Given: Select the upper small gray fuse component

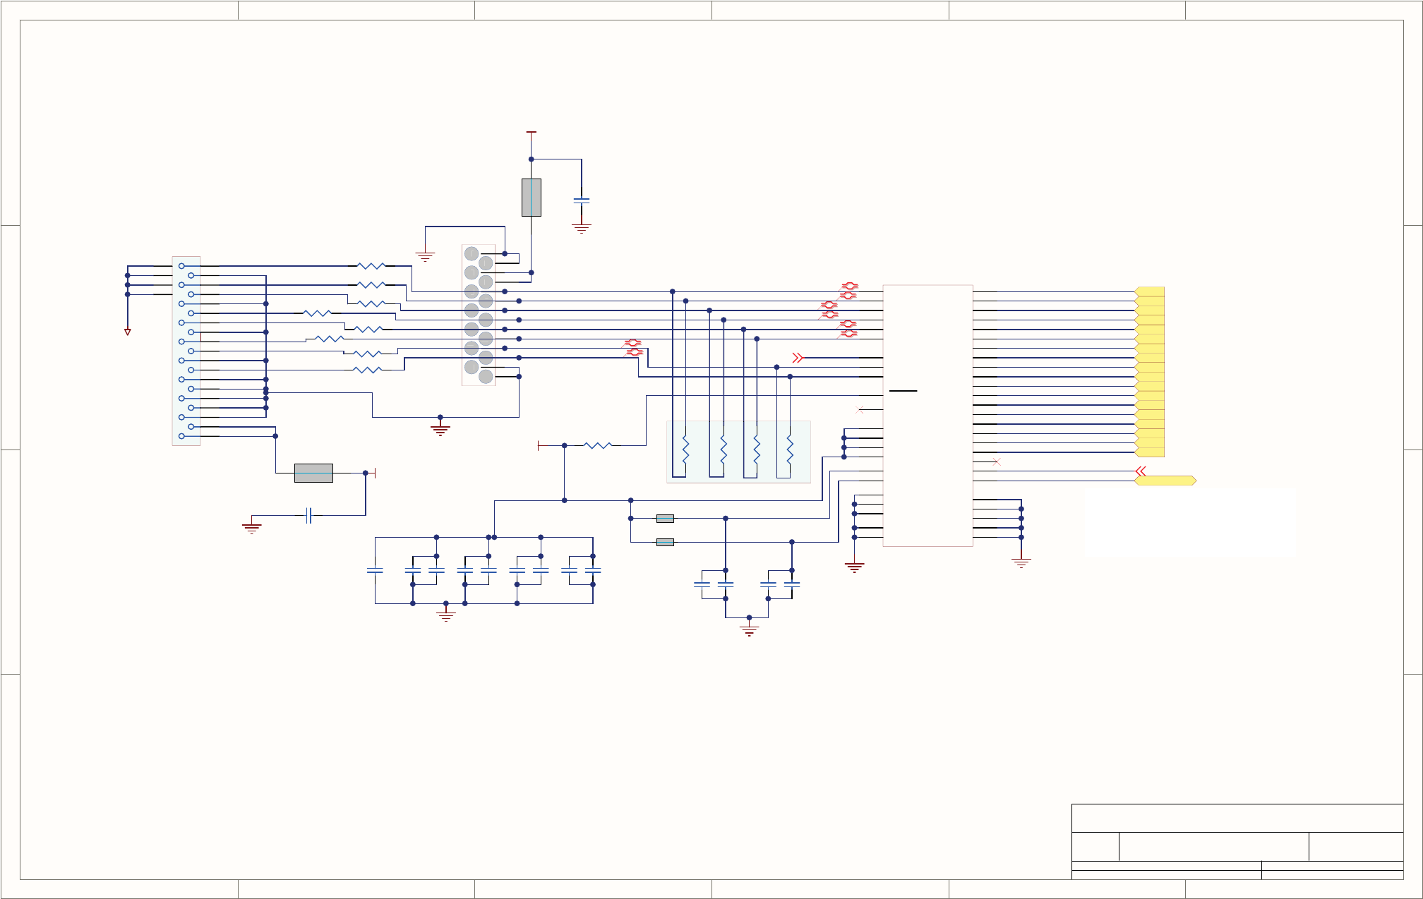Looking at the screenshot, I should (665, 519).
